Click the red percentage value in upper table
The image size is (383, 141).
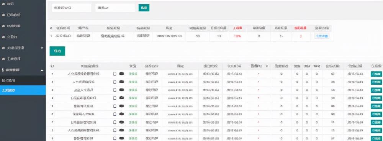(x=237, y=36)
